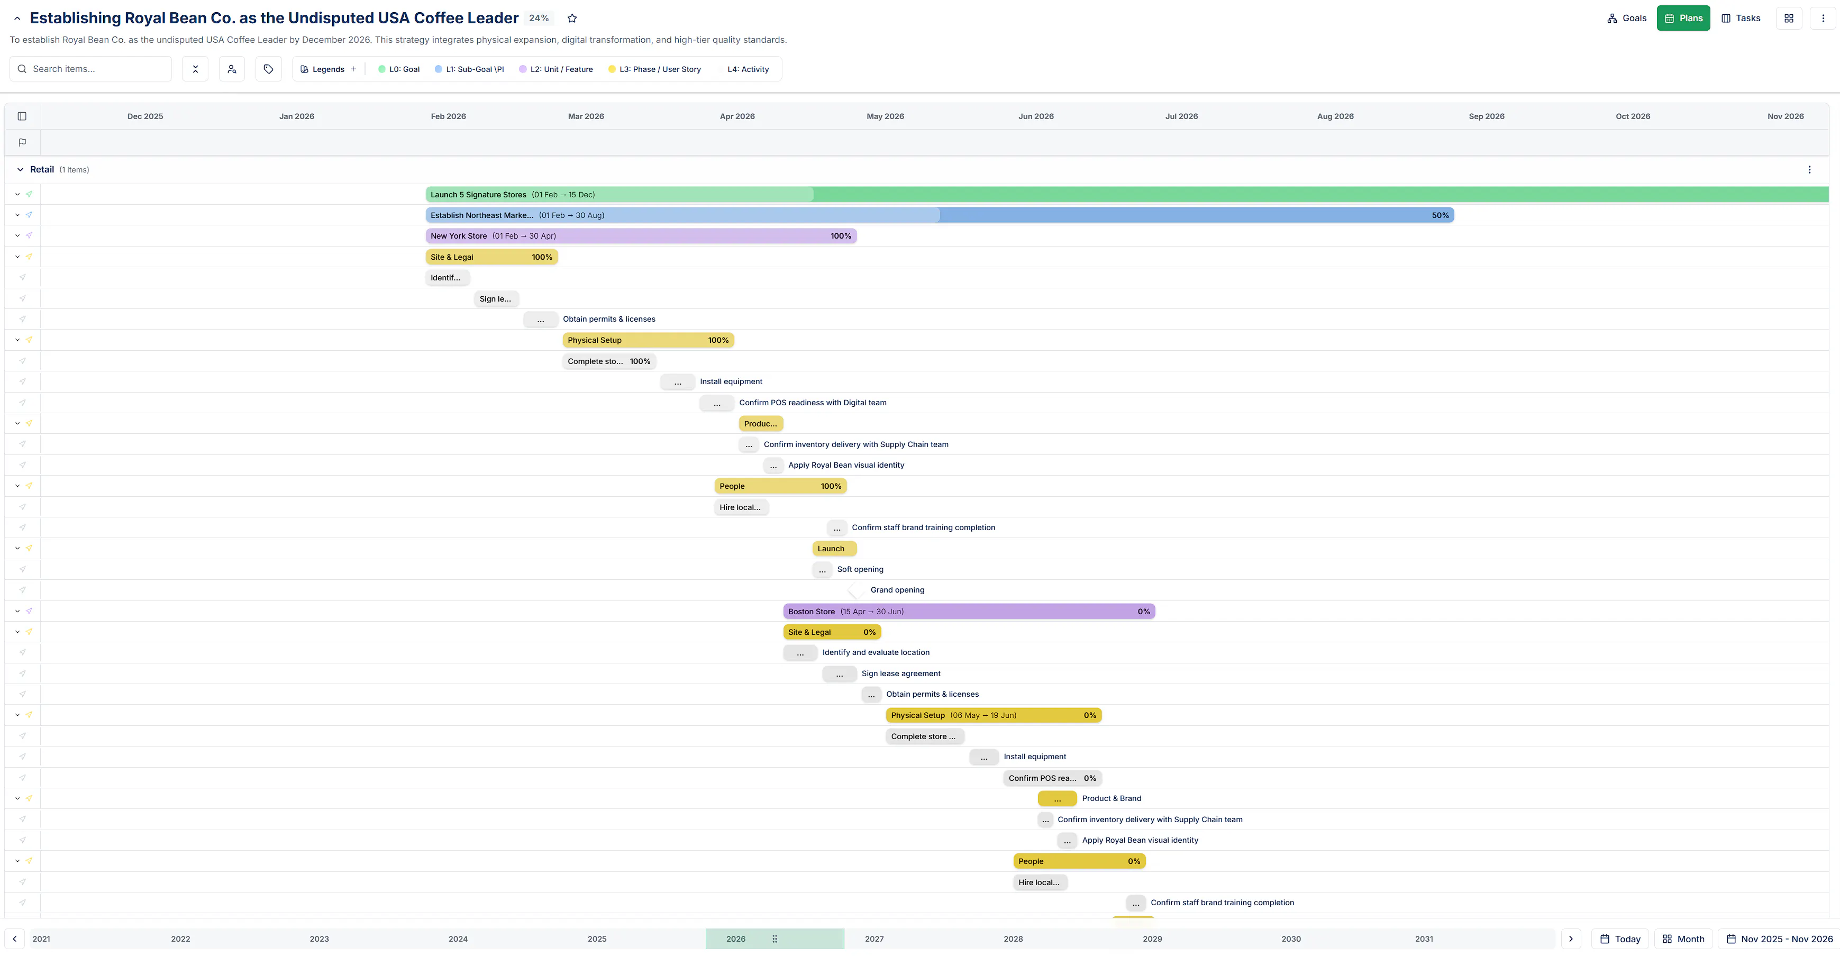
Task: Open the tag filter icon
Action: point(269,69)
